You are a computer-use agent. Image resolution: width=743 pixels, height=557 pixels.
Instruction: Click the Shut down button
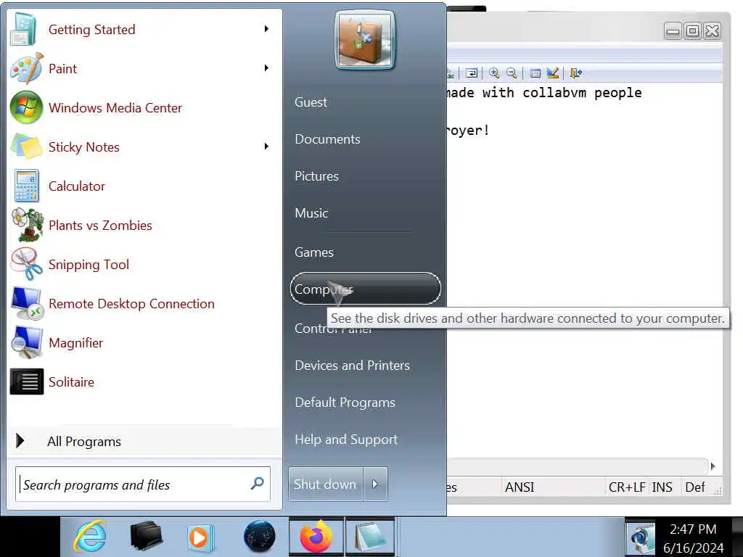[325, 484]
